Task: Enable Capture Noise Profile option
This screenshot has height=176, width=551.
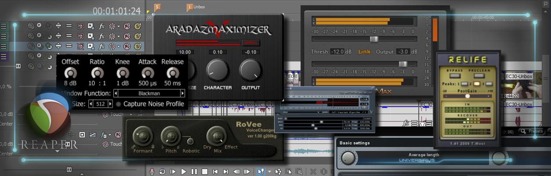Action: coord(119,104)
